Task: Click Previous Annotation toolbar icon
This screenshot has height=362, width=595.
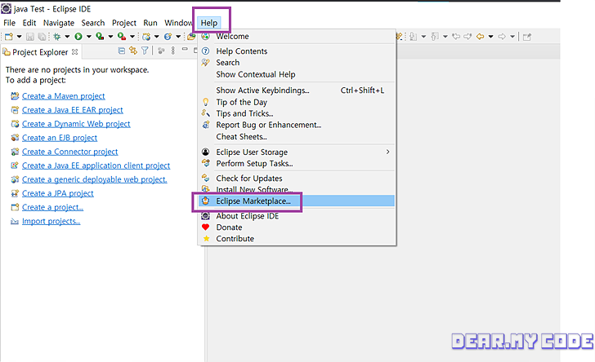Action: [435, 37]
